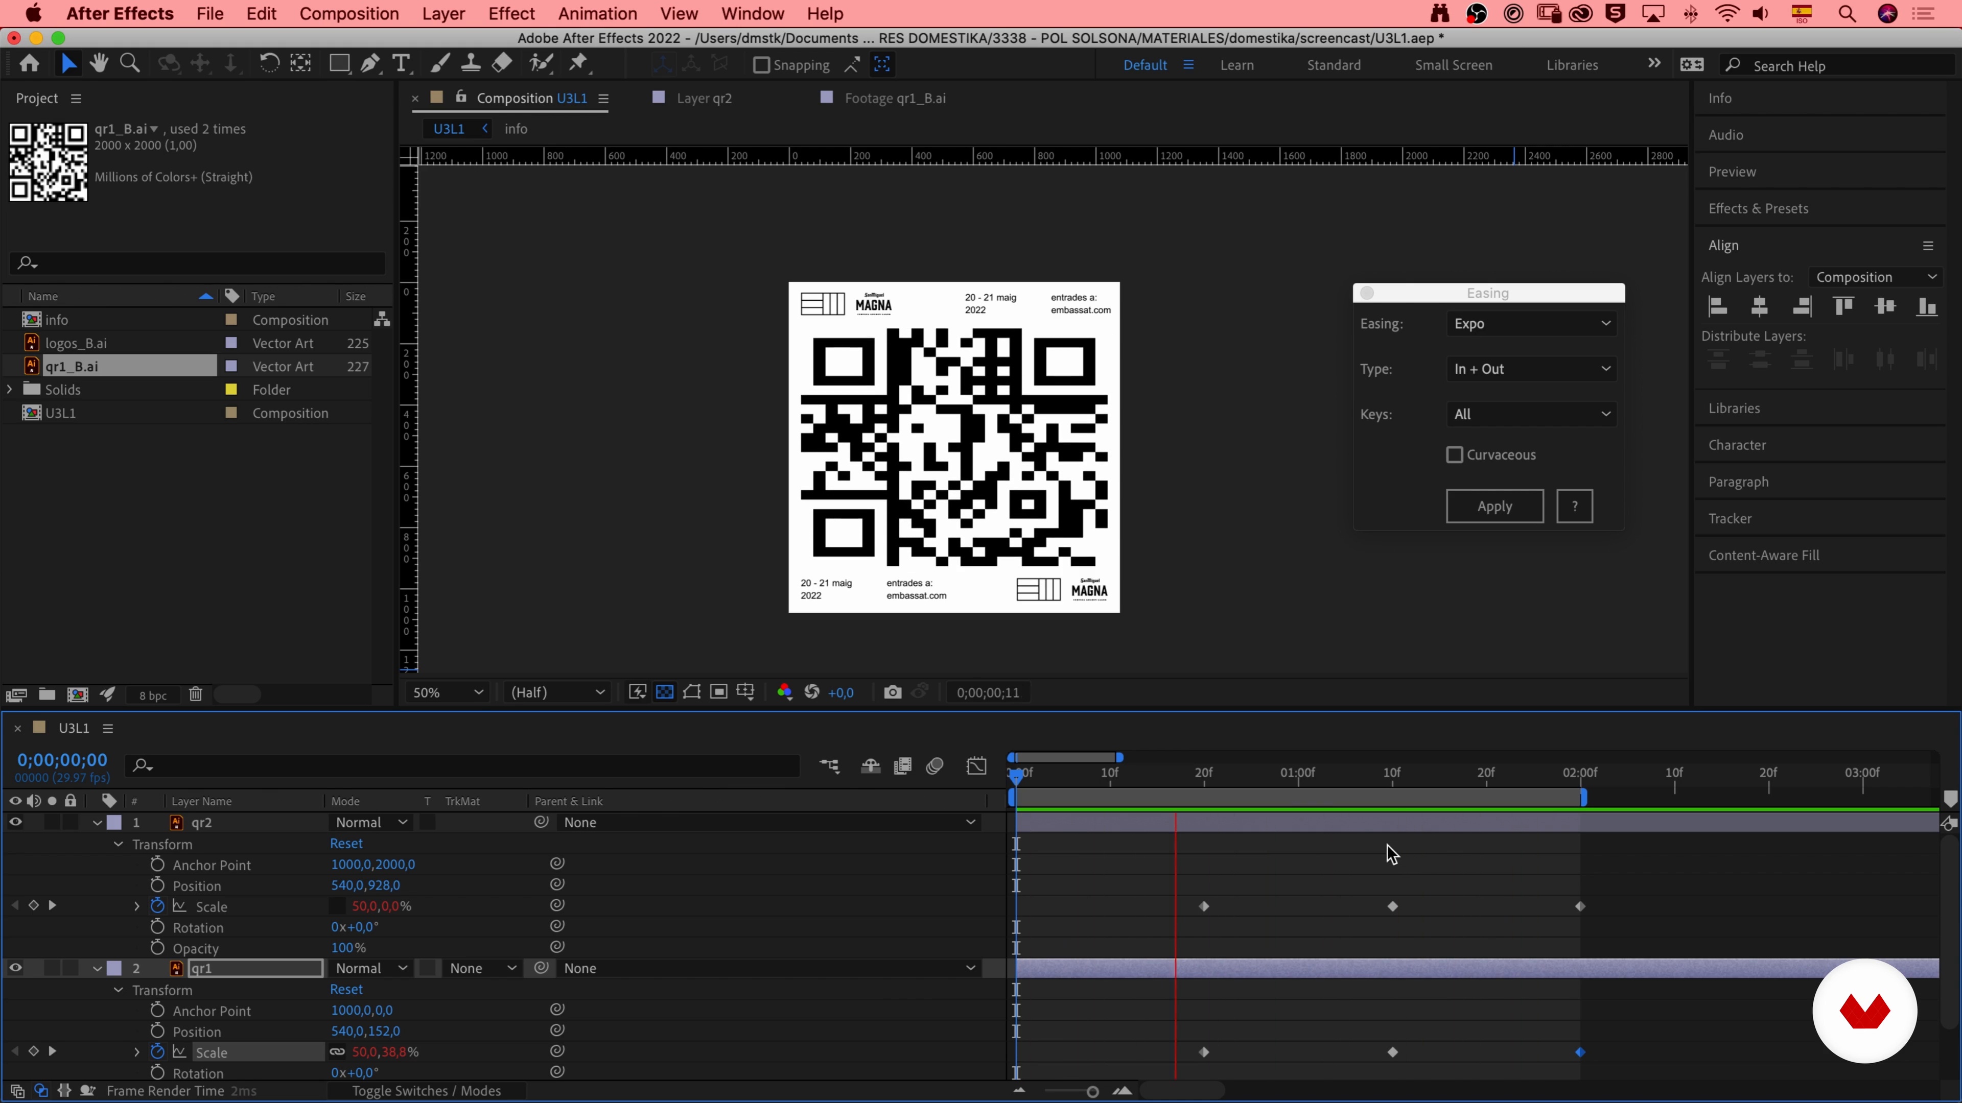1962x1103 pixels.
Task: Open the Keys dropdown showing All
Action: coord(1531,414)
